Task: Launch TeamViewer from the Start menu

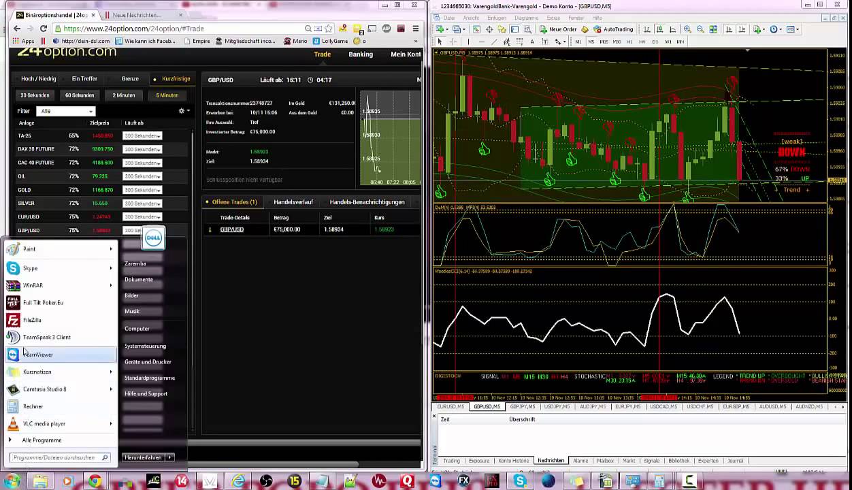Action: click(x=61, y=355)
